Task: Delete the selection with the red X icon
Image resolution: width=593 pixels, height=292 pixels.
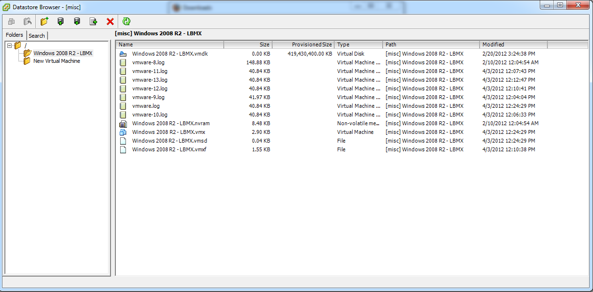Action: point(110,21)
